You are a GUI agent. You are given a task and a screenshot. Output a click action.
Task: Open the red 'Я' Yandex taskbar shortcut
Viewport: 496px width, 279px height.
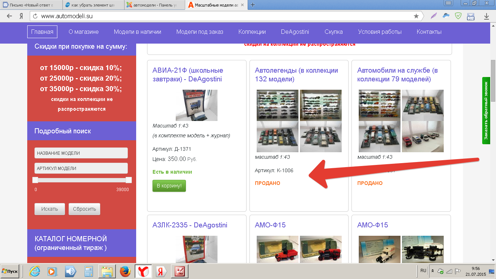[160, 271]
